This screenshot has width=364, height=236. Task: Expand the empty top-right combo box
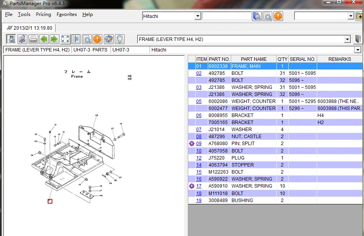[351, 16]
